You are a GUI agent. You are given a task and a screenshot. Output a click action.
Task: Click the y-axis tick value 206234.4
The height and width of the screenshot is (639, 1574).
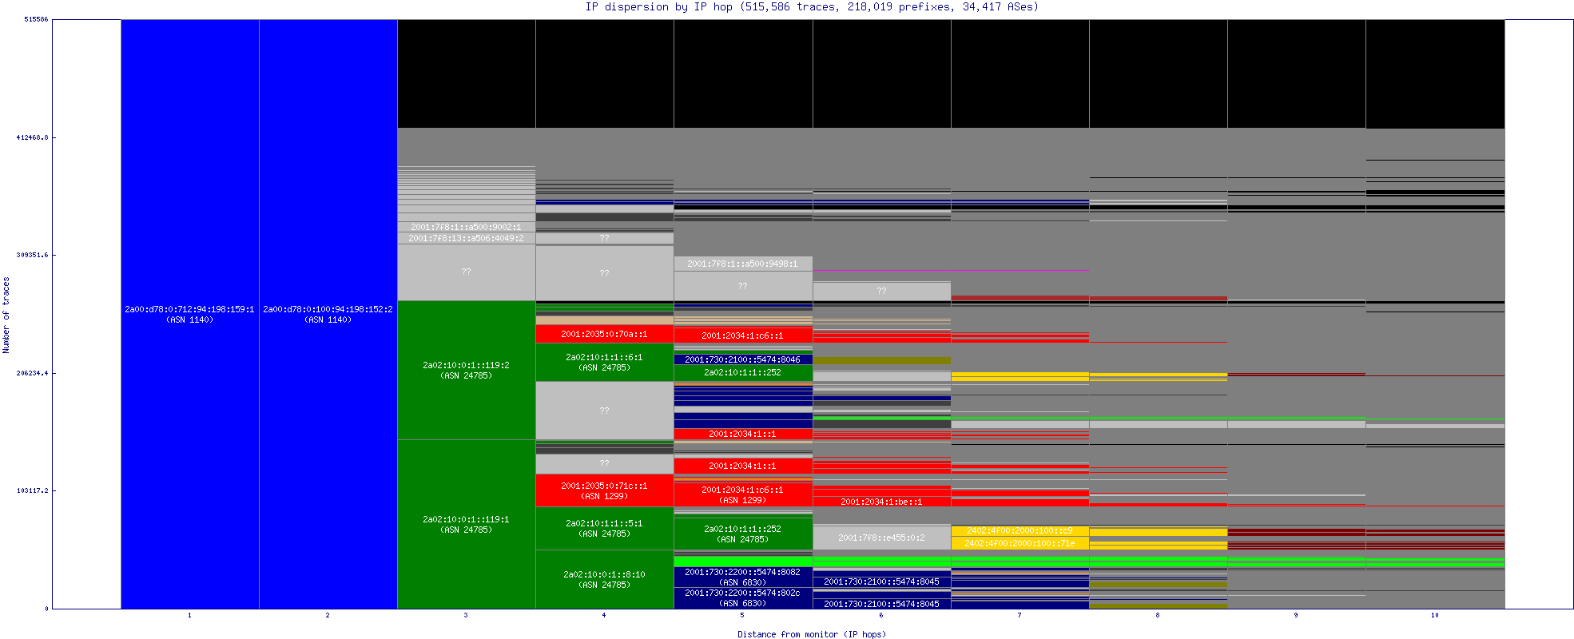(x=32, y=373)
